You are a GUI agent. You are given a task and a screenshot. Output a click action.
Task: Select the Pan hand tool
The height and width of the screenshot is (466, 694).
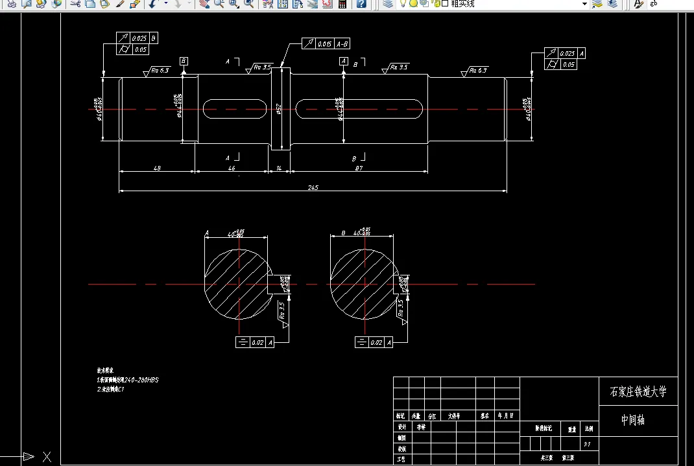[x=204, y=3]
